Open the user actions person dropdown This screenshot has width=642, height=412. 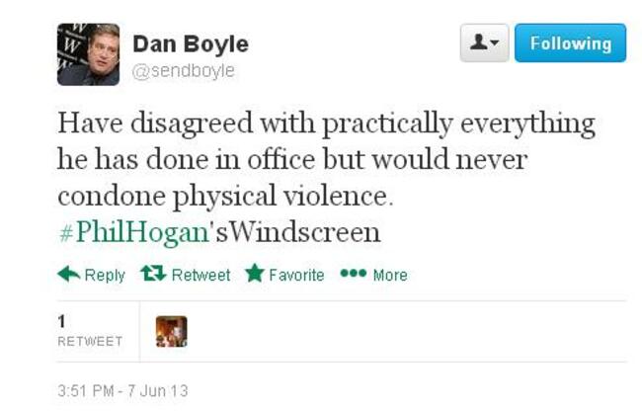(484, 43)
